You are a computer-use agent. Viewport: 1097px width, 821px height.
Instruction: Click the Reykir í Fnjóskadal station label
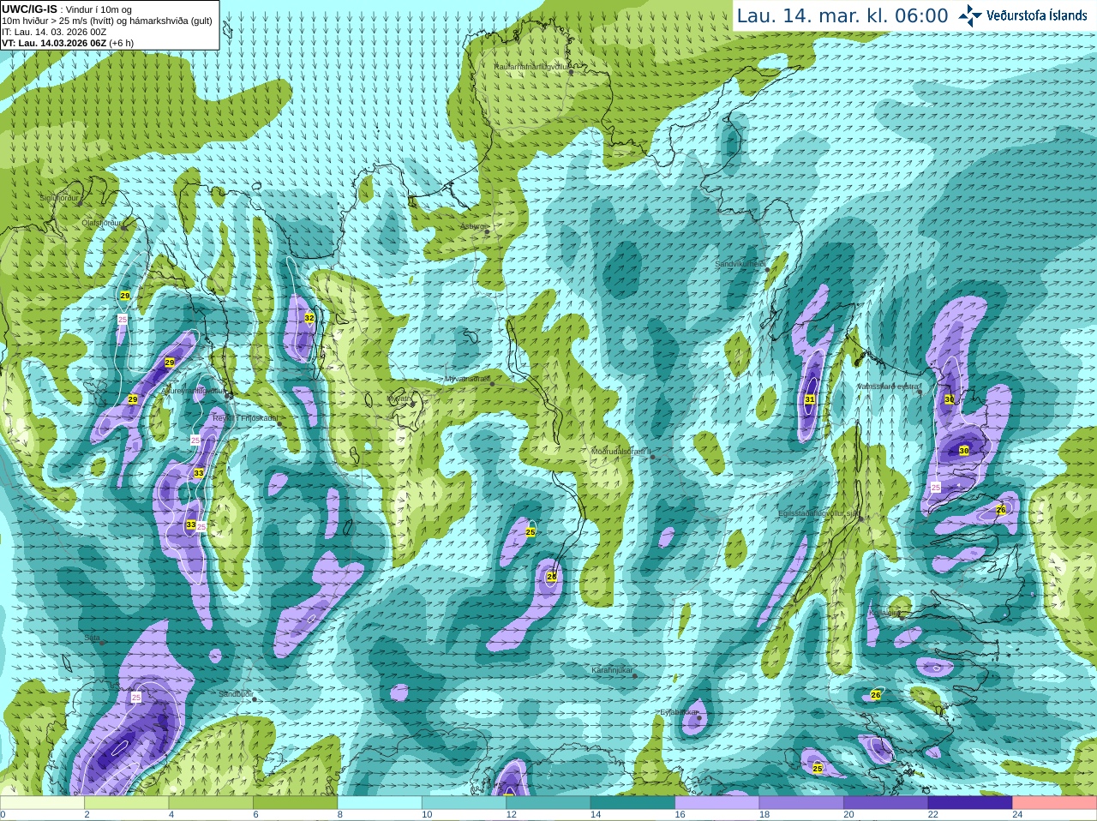pyautogui.click(x=245, y=418)
